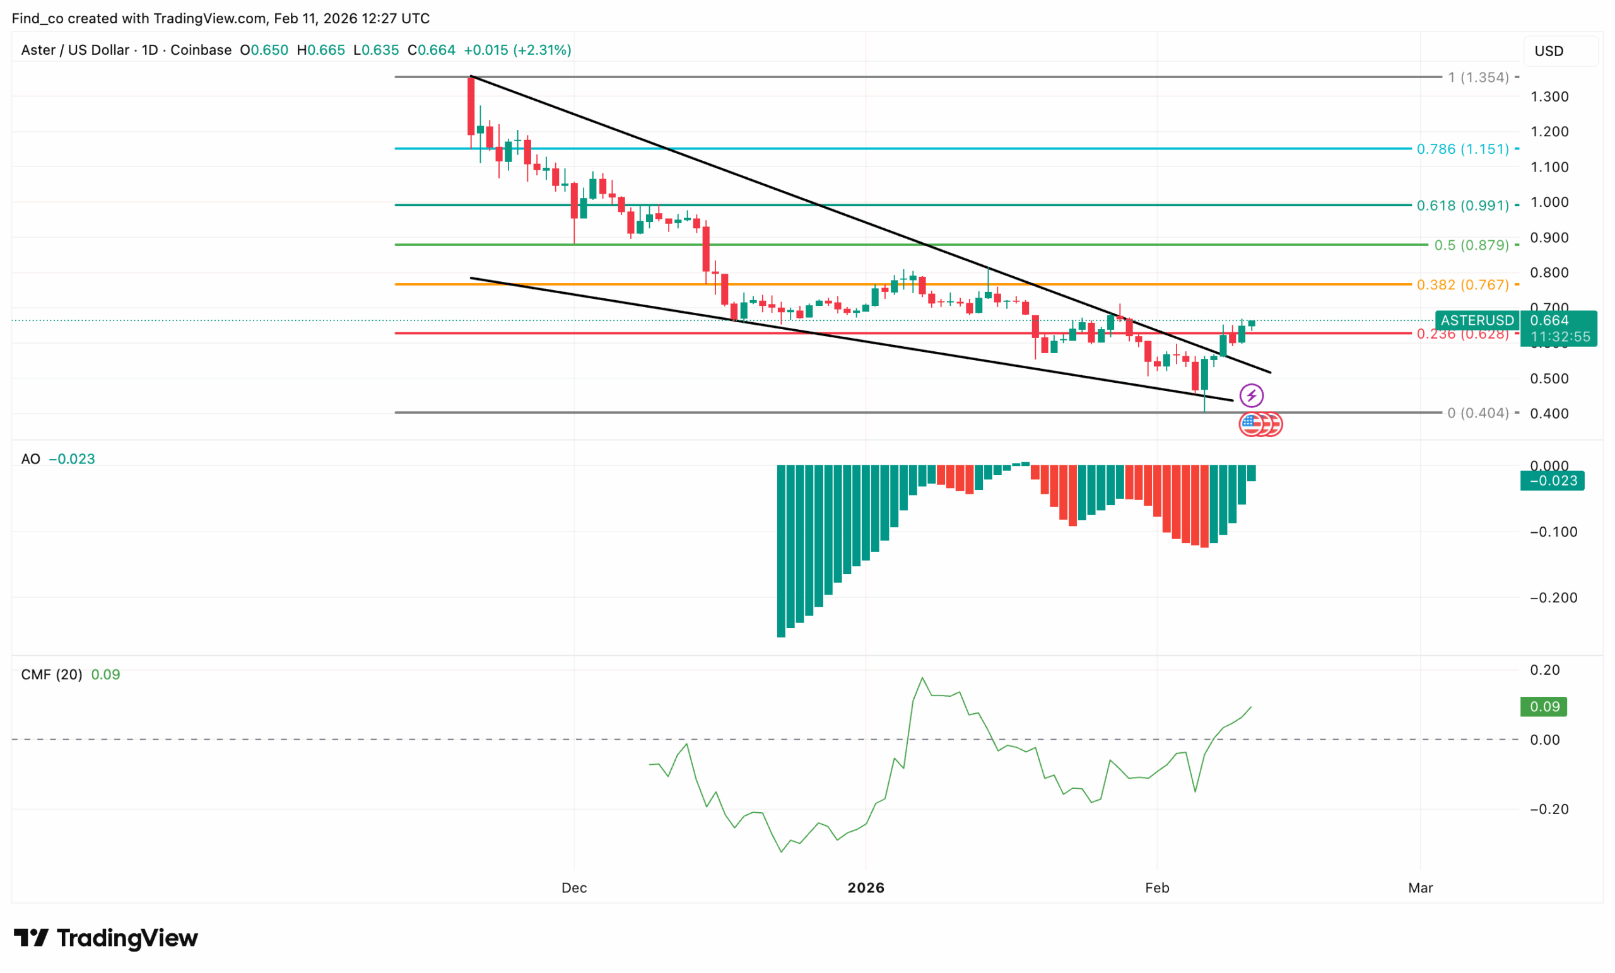Click the US flag economic event icon
Viewport: 1615px width, 973px height.
(x=1251, y=424)
